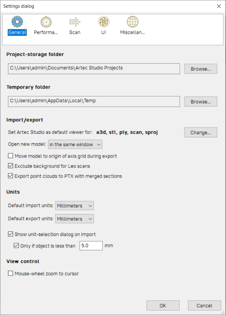Image resolution: width=226 pixels, height=315 pixels.
Task: Expand the Open new model dropdown
Action: coord(75,144)
